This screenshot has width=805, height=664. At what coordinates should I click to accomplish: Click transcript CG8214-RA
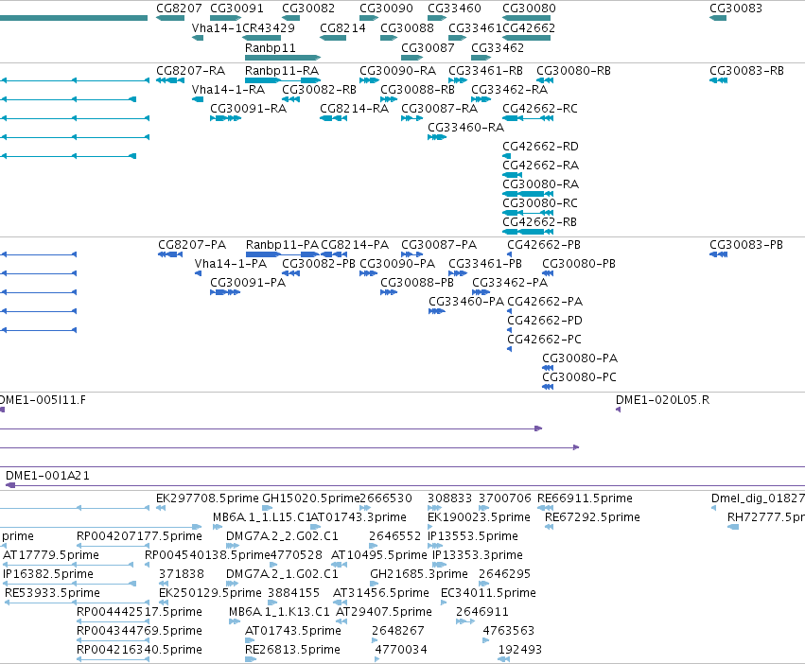coord(354,109)
